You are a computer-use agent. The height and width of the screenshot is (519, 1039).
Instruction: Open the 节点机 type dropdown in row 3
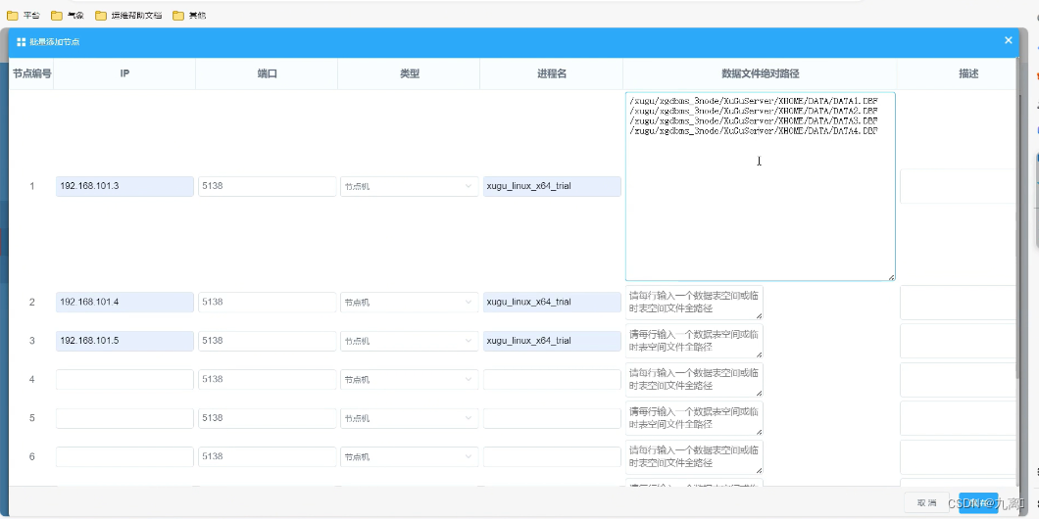[x=409, y=341]
